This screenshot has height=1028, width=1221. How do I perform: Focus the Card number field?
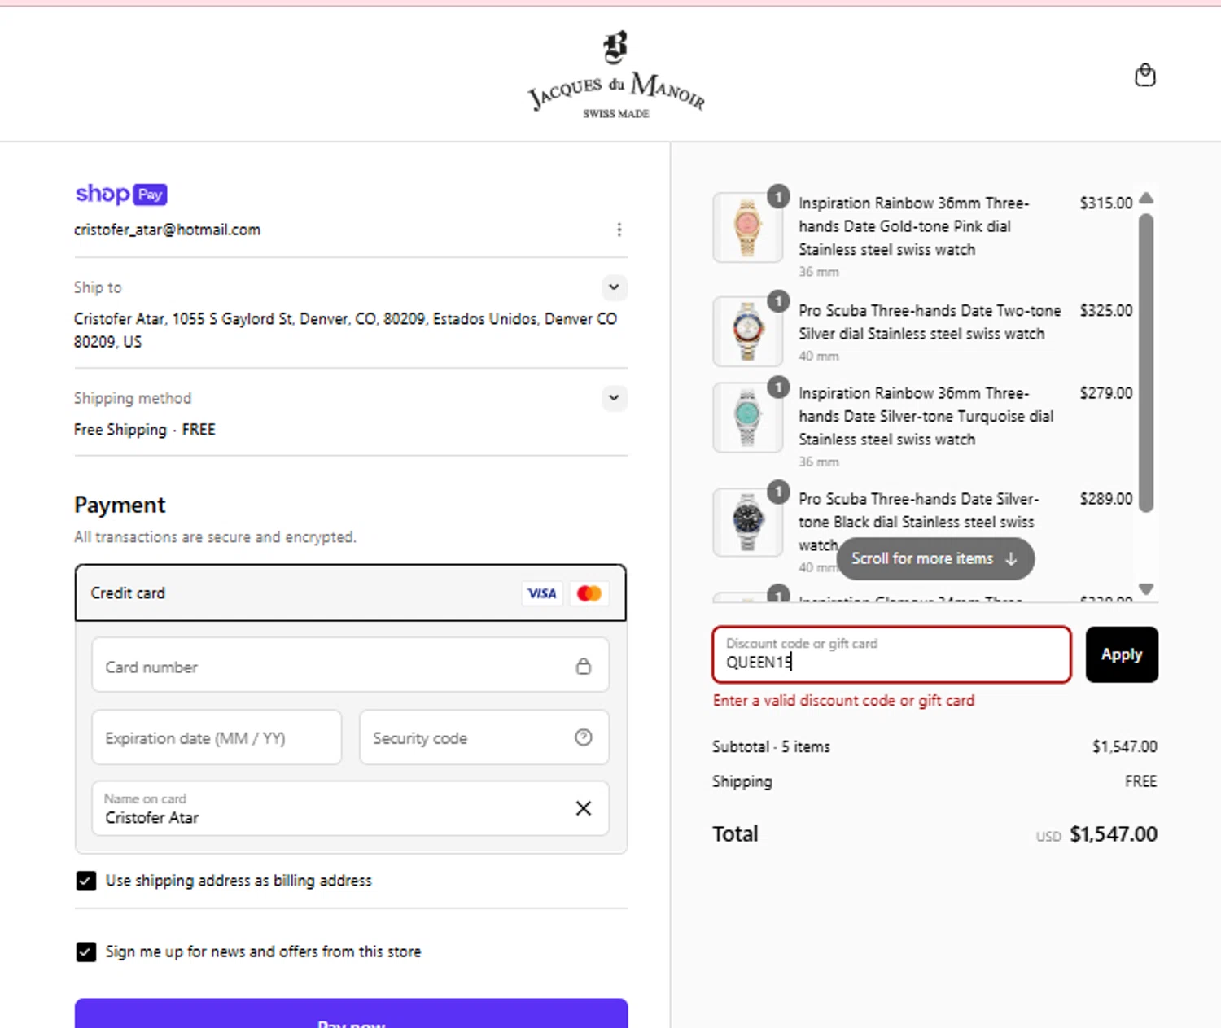click(x=351, y=665)
